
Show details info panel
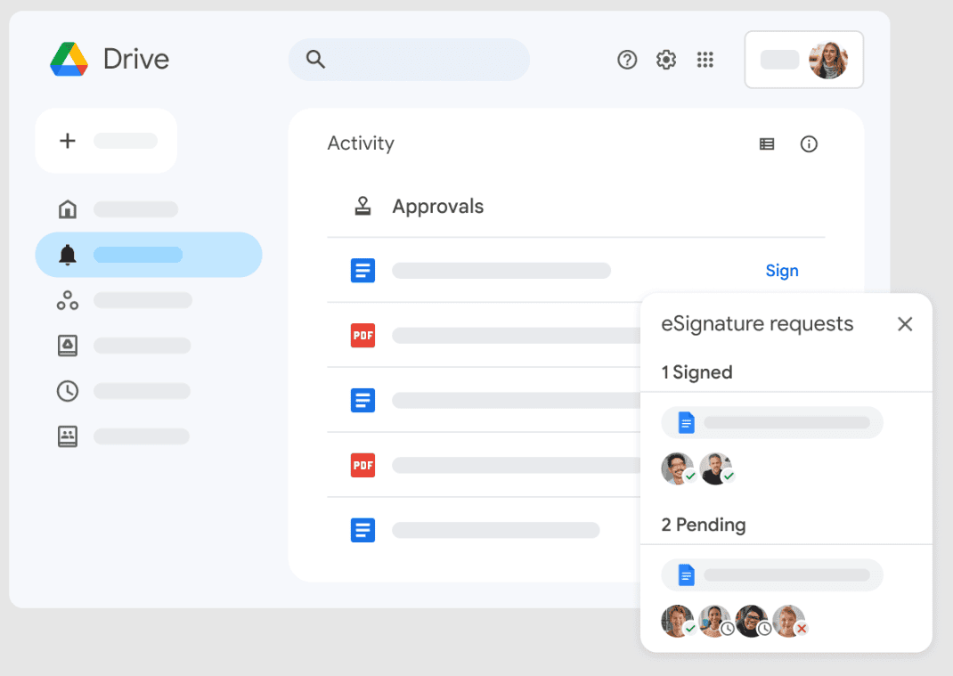click(x=809, y=144)
